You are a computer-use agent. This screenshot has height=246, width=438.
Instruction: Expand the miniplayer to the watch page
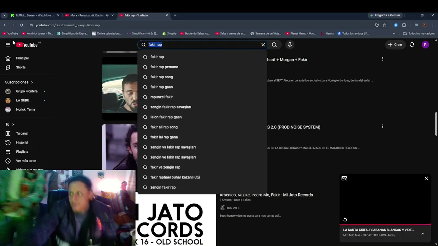pos(344,178)
